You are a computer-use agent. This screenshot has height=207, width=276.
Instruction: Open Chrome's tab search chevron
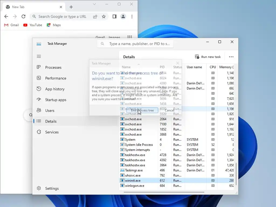click(94, 4)
